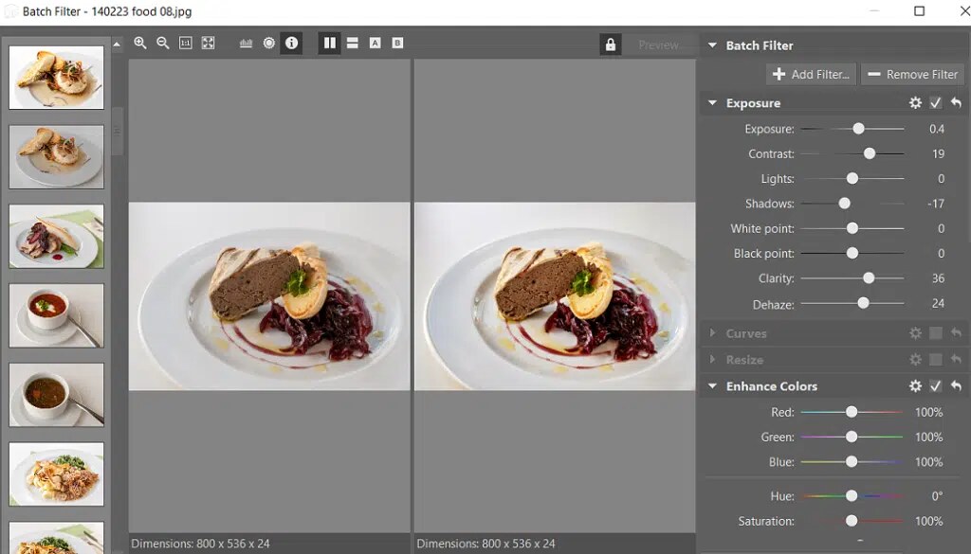Click the Shadows slider handle

click(x=844, y=203)
